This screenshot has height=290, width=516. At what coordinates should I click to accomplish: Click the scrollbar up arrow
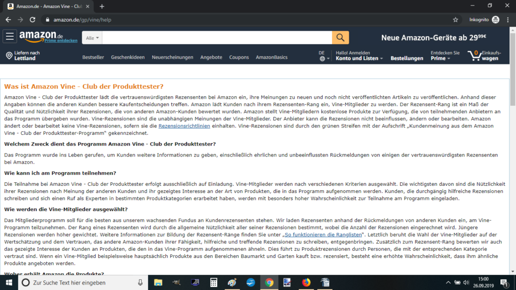click(x=512, y=30)
